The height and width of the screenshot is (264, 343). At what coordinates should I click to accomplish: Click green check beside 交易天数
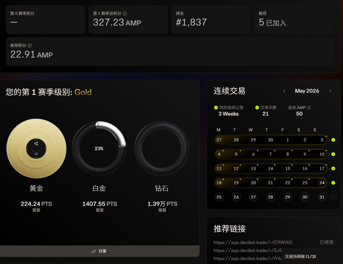(257, 107)
